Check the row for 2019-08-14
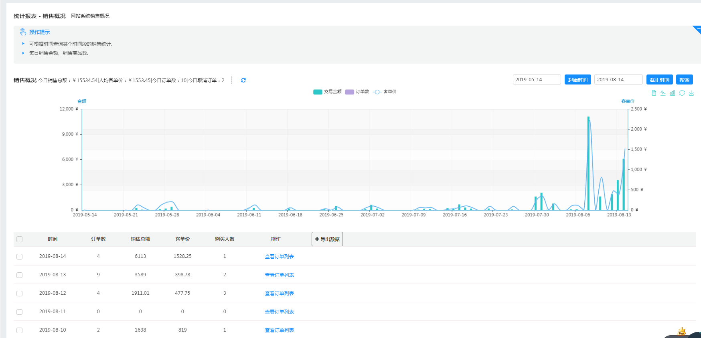This screenshot has height=338, width=701. click(19, 257)
